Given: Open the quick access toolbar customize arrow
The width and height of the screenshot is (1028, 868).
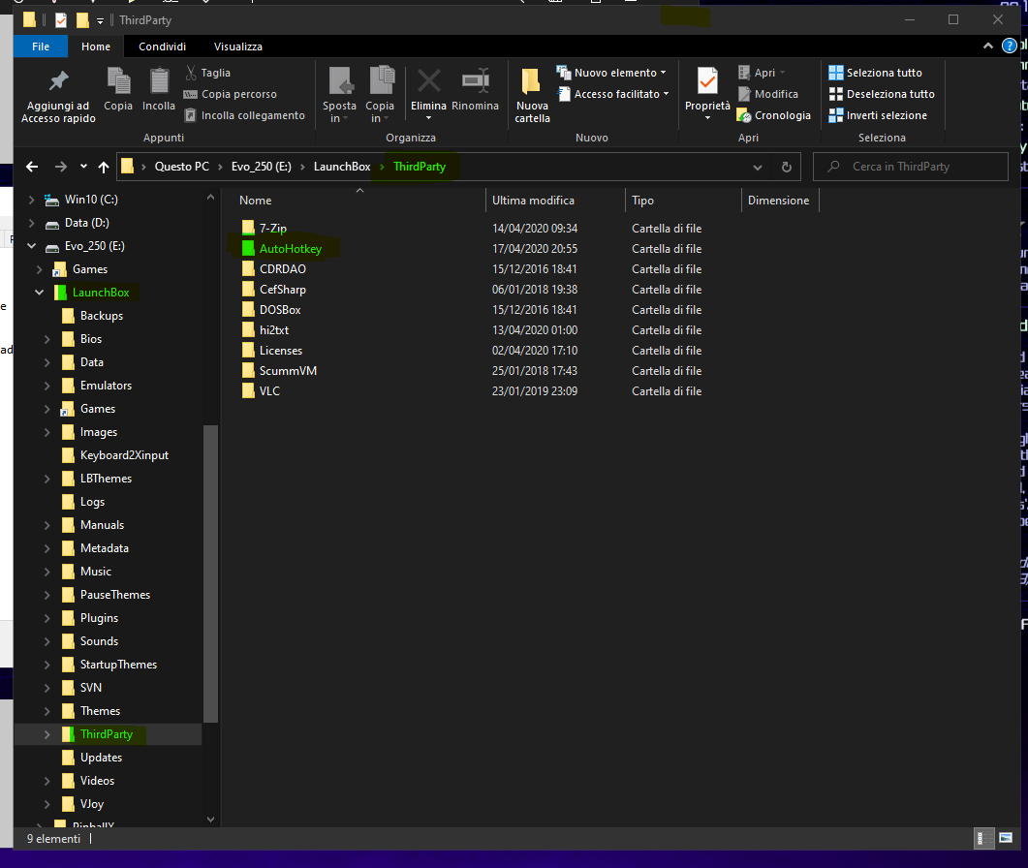Looking at the screenshot, I should click(x=101, y=21).
